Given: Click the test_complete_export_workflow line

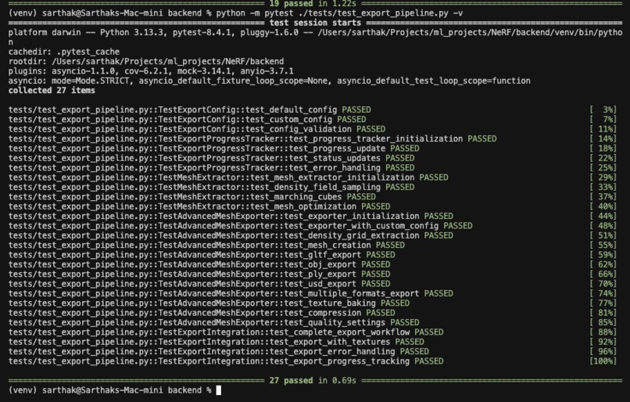Looking at the screenshot, I should point(226,332).
